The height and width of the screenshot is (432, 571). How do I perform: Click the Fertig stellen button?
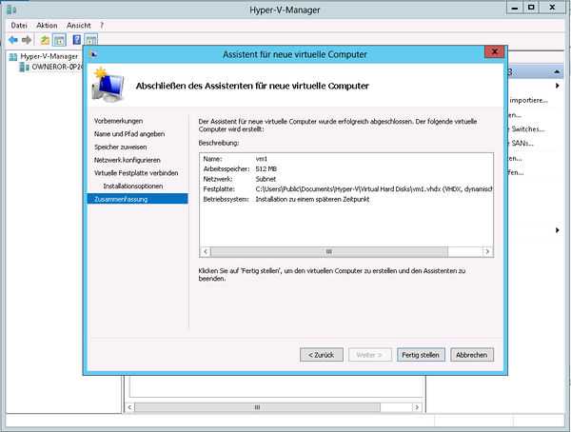click(x=421, y=355)
